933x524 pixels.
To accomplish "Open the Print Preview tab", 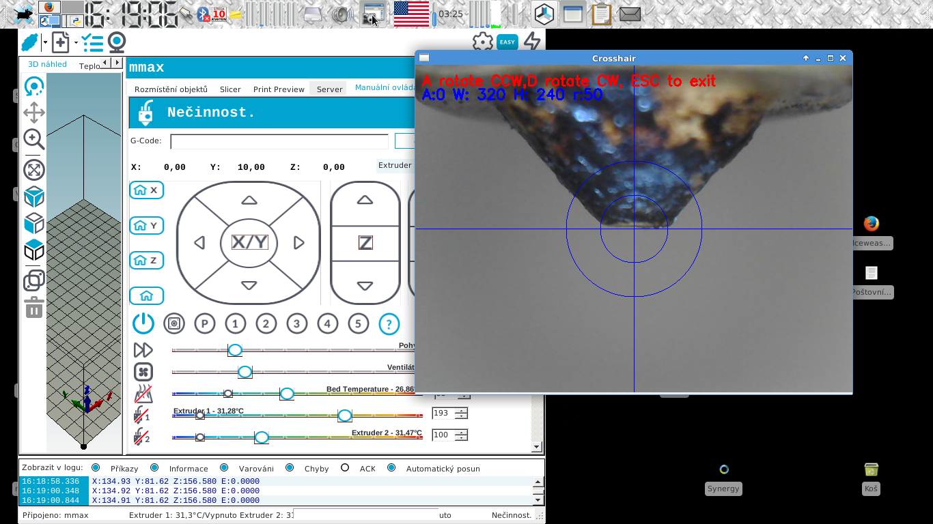I will (x=279, y=89).
